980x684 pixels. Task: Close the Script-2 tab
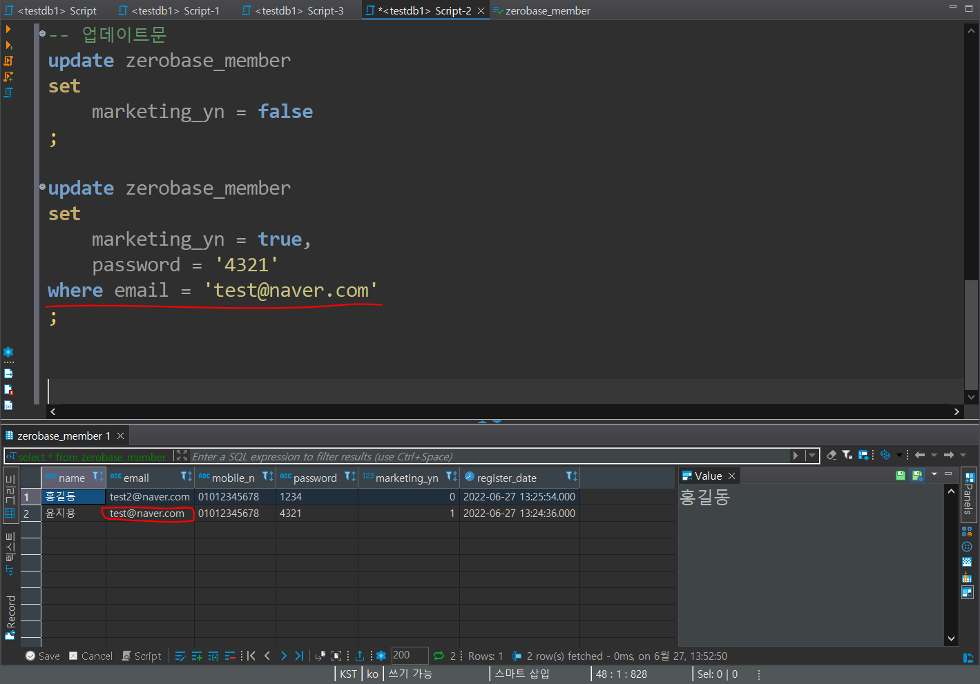481,10
